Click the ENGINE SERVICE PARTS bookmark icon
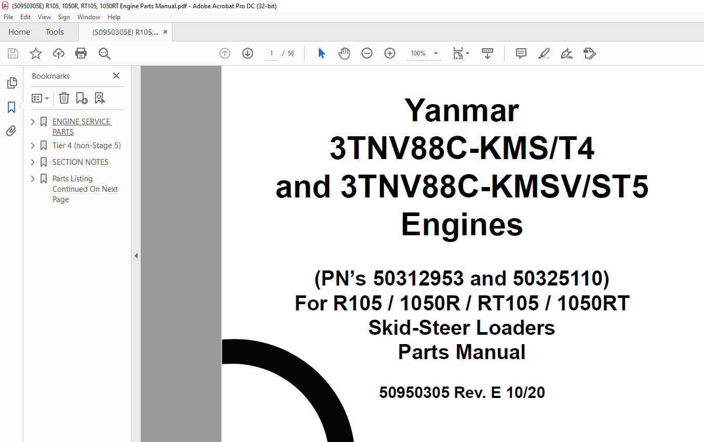This screenshot has height=442, width=704. [44, 122]
